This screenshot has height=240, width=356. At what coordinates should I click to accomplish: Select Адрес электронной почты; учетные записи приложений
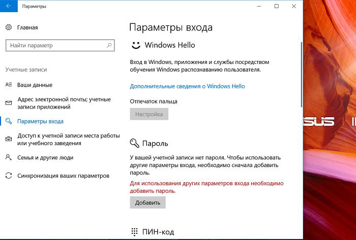pos(64,103)
